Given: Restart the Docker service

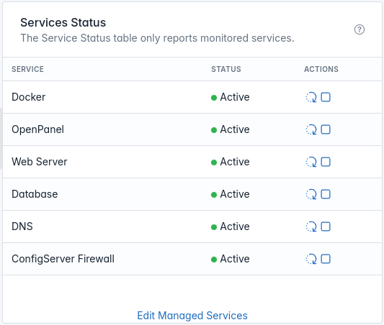Looking at the screenshot, I should coord(311,97).
